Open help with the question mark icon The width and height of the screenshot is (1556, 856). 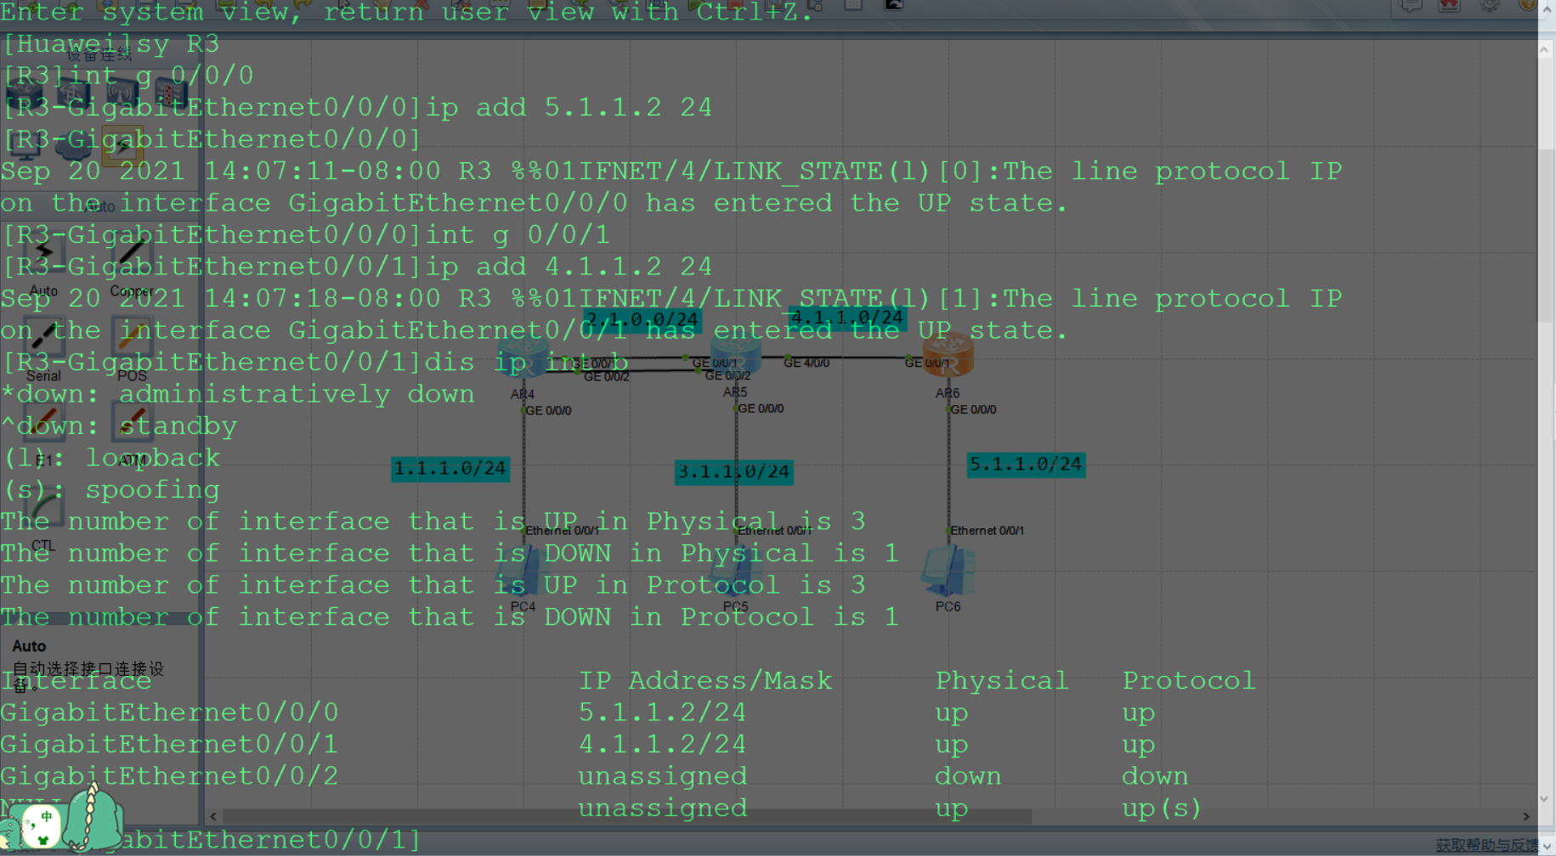(1529, 6)
